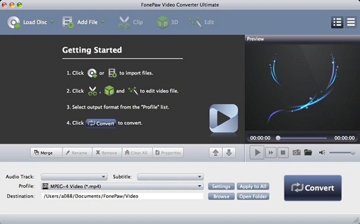Viewport: 360px width, 224px height.
Task: Select the Clip scissors tool
Action: 124,23
